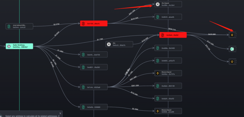Image resolution: width=244 pixels, height=117 pixels.
Task: Select the Safe Multisig 0x045a...3964bf node
Action: [x=19, y=46]
